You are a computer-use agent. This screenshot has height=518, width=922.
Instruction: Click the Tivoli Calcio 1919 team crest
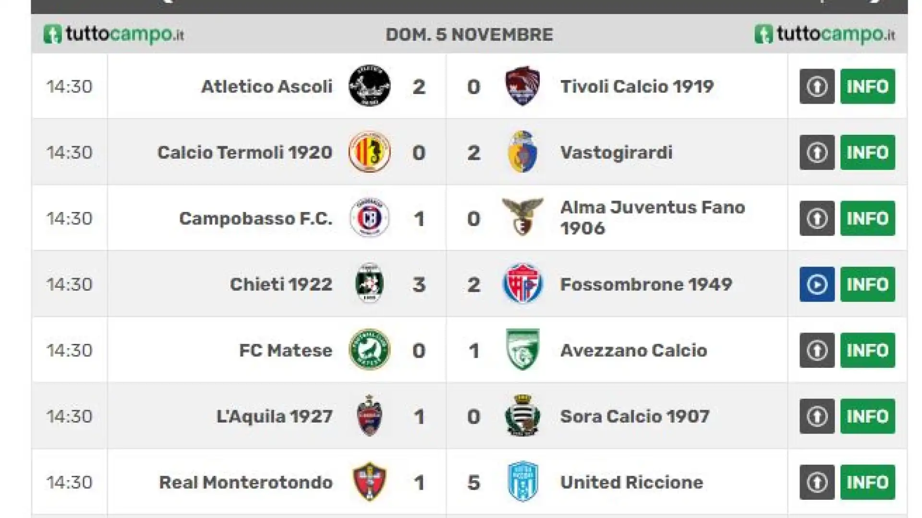pyautogui.click(x=522, y=86)
